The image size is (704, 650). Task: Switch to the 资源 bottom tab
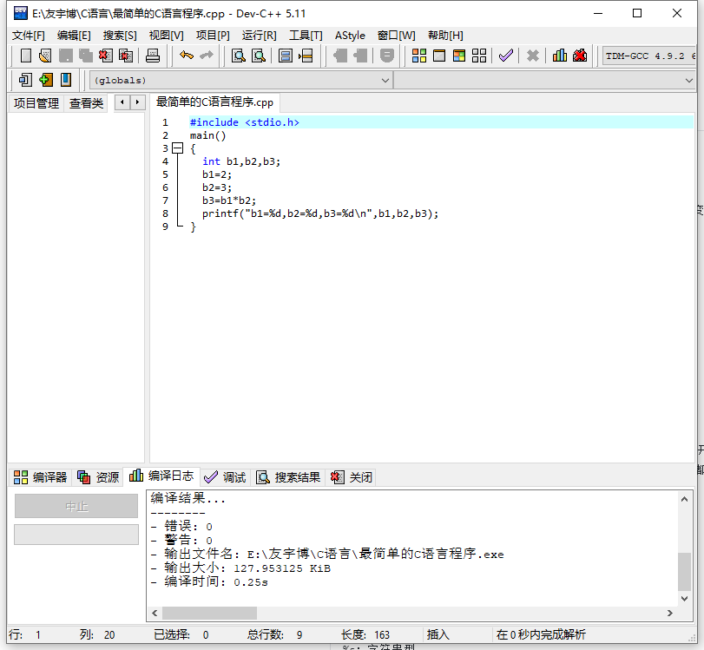98,477
